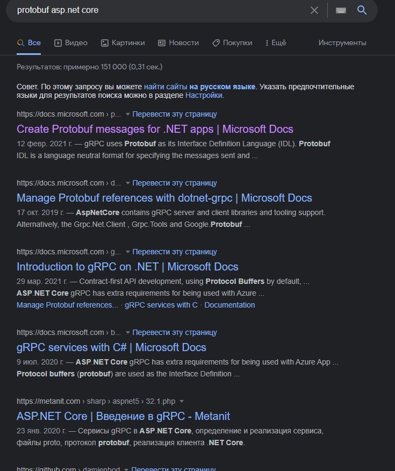Expand dropdown arrow next to metanit.com URL
Screen dimensions: 395x471
pyautogui.click(x=181, y=402)
